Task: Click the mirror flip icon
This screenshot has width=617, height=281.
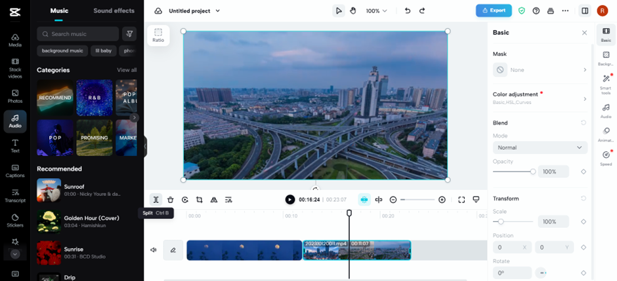Action: pyautogui.click(x=214, y=200)
